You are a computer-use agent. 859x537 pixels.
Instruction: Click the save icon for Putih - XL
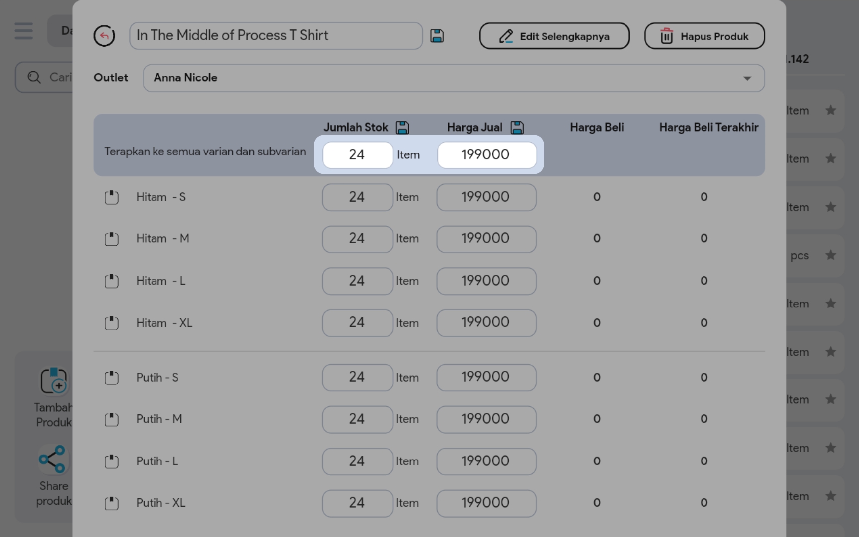click(x=112, y=503)
